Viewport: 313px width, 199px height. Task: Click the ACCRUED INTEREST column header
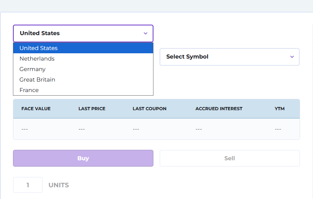click(x=219, y=109)
